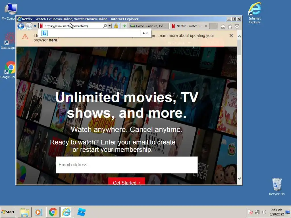The image size is (291, 218).
Task: Open Windows Explorer from the taskbar
Action: click(25, 212)
